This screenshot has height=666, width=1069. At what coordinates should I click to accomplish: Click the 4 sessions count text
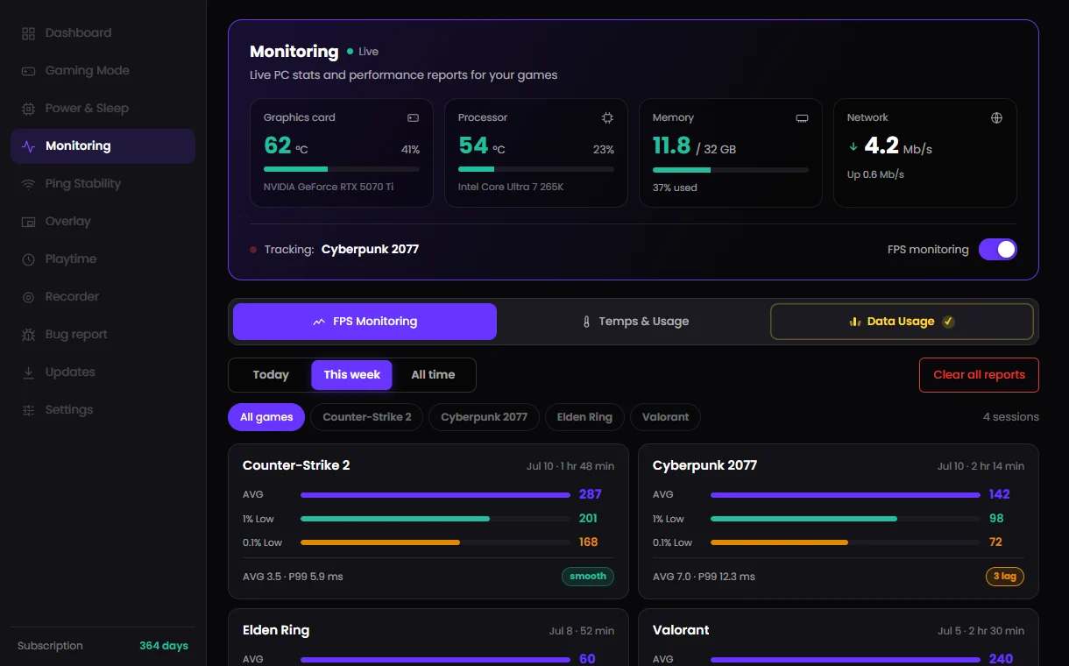1011,417
